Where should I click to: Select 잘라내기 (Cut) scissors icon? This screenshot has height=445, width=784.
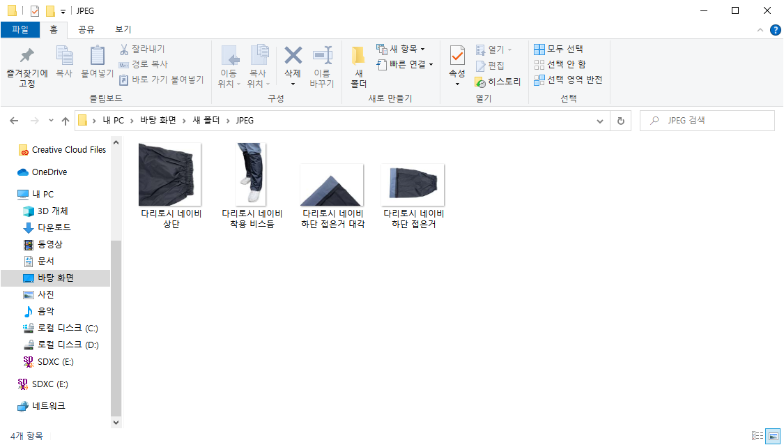125,49
